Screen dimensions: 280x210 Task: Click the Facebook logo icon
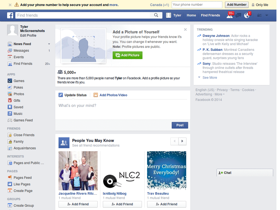10,15
